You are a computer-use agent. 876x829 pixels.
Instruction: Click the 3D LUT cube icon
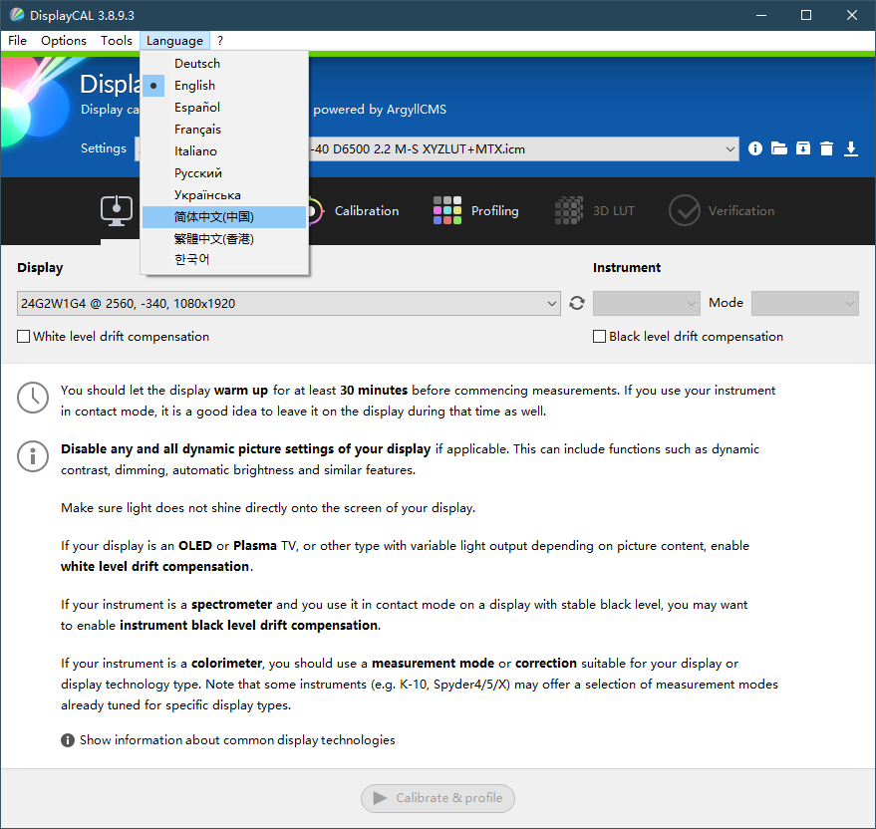pyautogui.click(x=569, y=210)
